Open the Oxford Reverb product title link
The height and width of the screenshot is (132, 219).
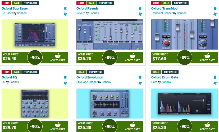(x=87, y=8)
